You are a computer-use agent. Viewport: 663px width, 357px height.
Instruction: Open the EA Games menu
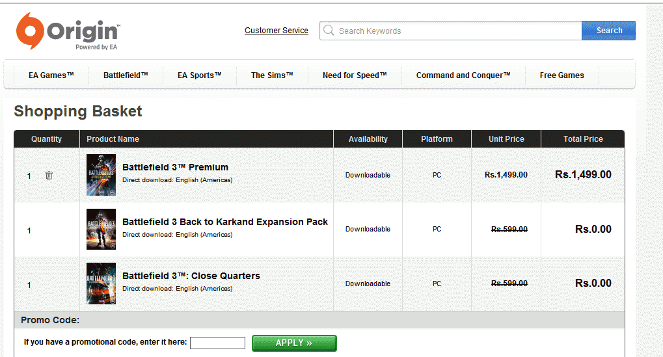pyautogui.click(x=51, y=75)
